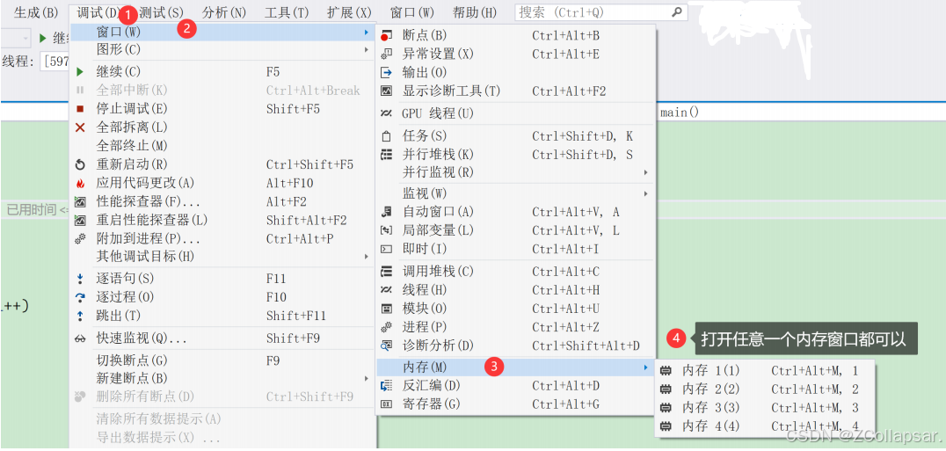The image size is (946, 451).
Task: Click the Registers (寄存器) icon
Action: (x=387, y=404)
